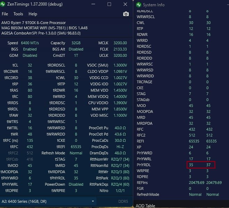
Task: Click the DDR5 label in ZenTimings
Action: coord(123,201)
